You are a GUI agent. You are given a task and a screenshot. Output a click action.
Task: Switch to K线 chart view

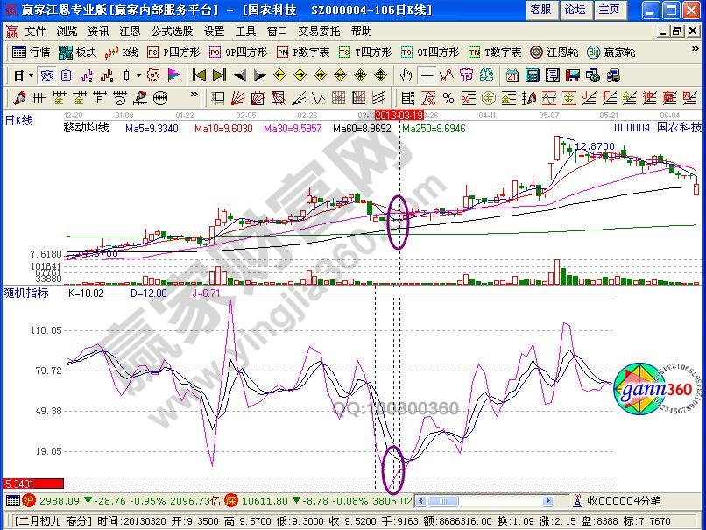[122, 53]
